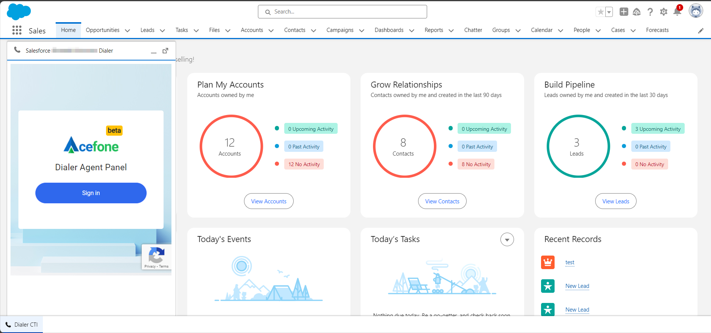Open Notifications bell icon
The height and width of the screenshot is (333, 711).
[x=677, y=12]
